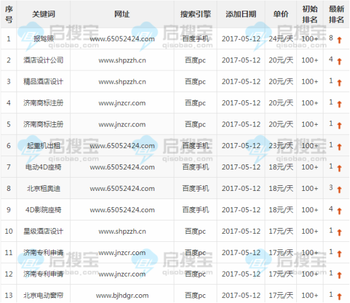Open www.jnzcr.com link in row 4
Viewport: 350px width, 303px height.
[x=122, y=103]
